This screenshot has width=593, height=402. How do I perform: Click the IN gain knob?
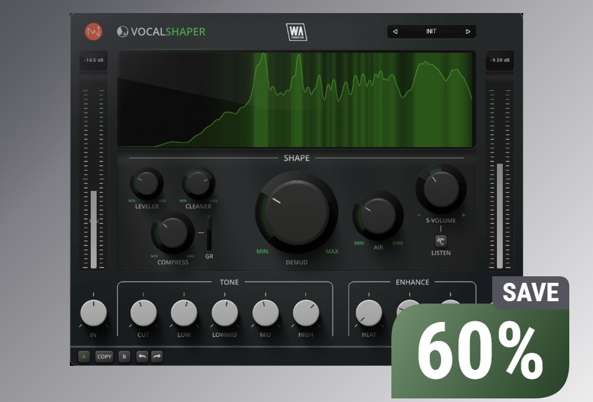pos(94,312)
